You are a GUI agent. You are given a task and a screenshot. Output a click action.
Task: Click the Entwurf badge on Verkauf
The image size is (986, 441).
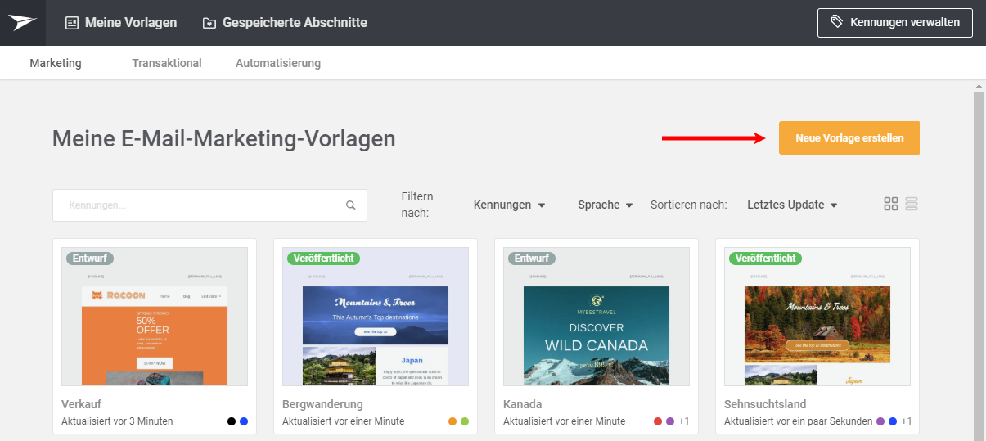pyautogui.click(x=90, y=259)
